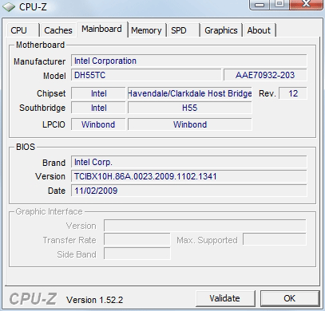Click the BIOS Version TCIBX10H field
Viewport: 325px width, 311px height.
tap(189, 176)
